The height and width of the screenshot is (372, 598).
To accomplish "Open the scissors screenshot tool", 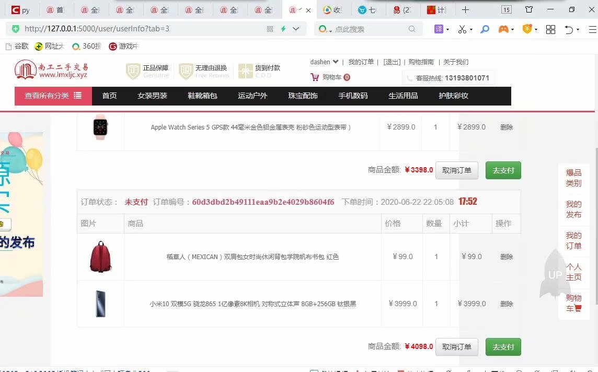I will pyautogui.click(x=462, y=29).
